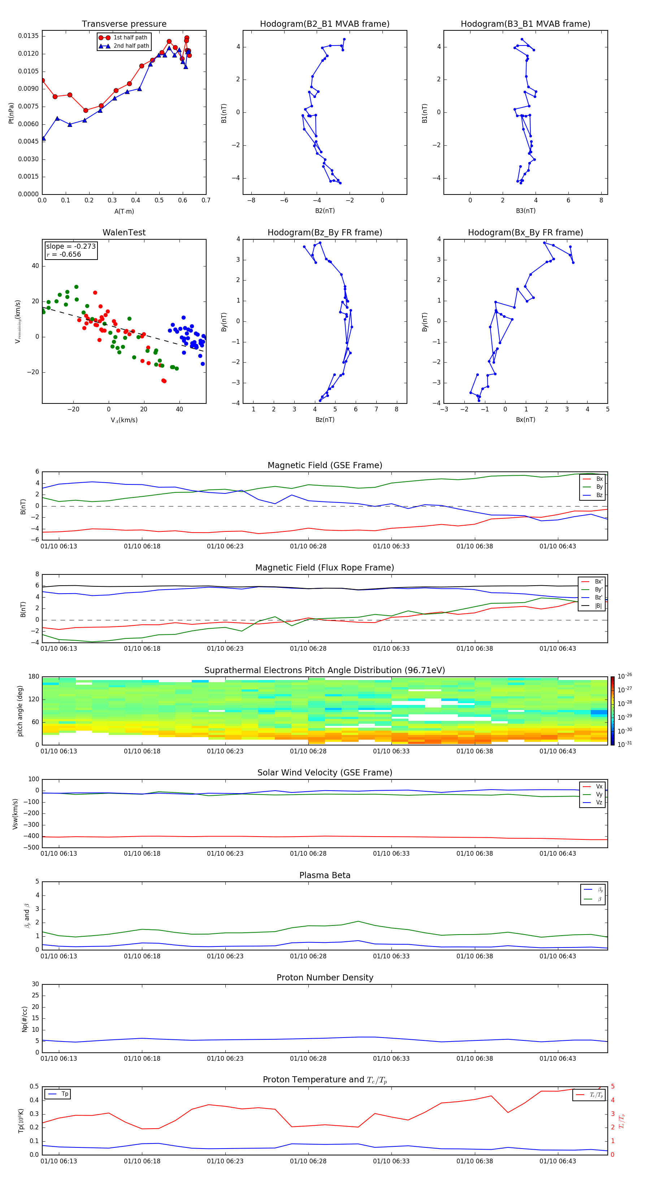Click '0.0135' tick on transverse pressure axis
Image resolution: width=650 pixels, height=1193 pixels.
click(x=29, y=36)
